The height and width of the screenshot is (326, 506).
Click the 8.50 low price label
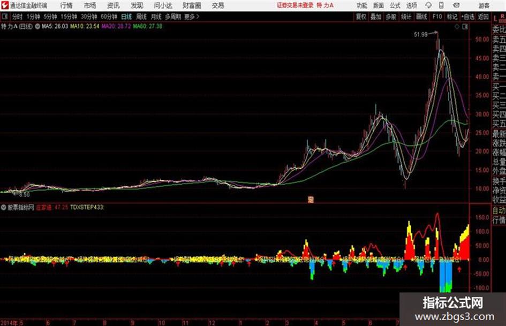point(24,195)
